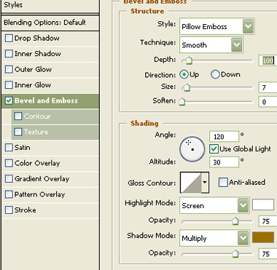Click the Soften value field showing 0
277x270 pixels.
click(x=268, y=102)
